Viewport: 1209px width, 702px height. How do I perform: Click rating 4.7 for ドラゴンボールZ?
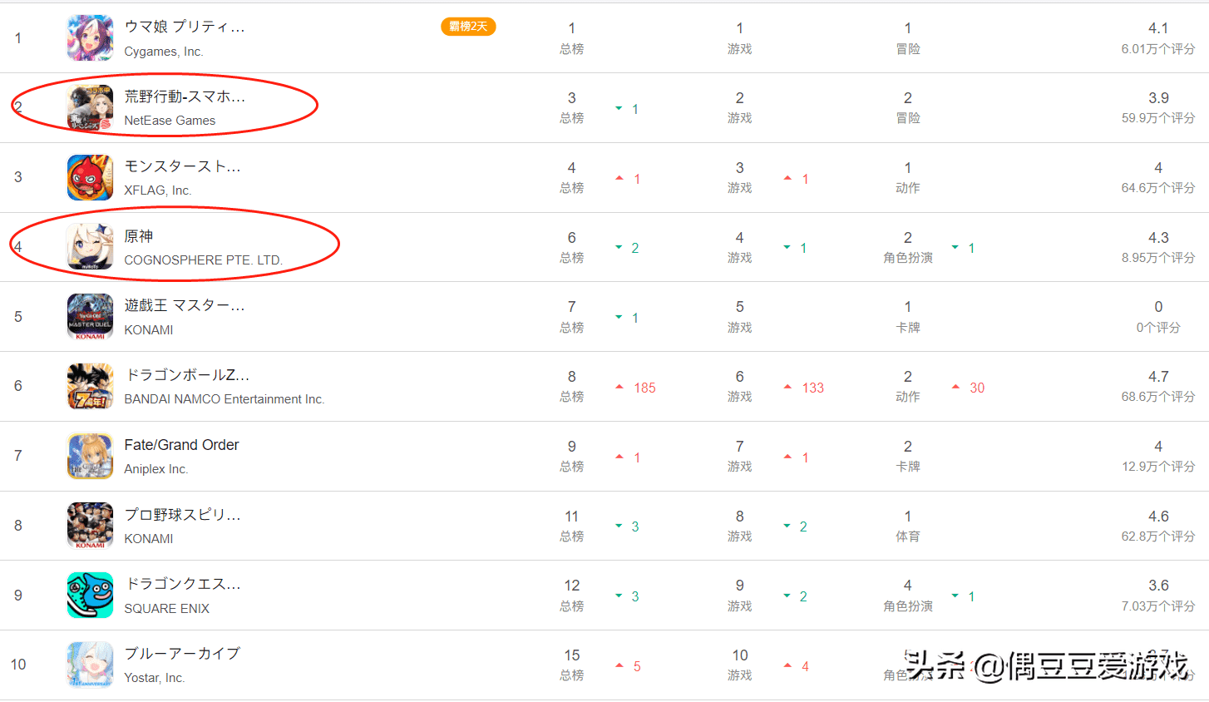pyautogui.click(x=1158, y=377)
